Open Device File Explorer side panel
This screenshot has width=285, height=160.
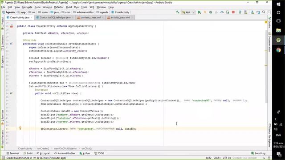click(x=270, y=135)
